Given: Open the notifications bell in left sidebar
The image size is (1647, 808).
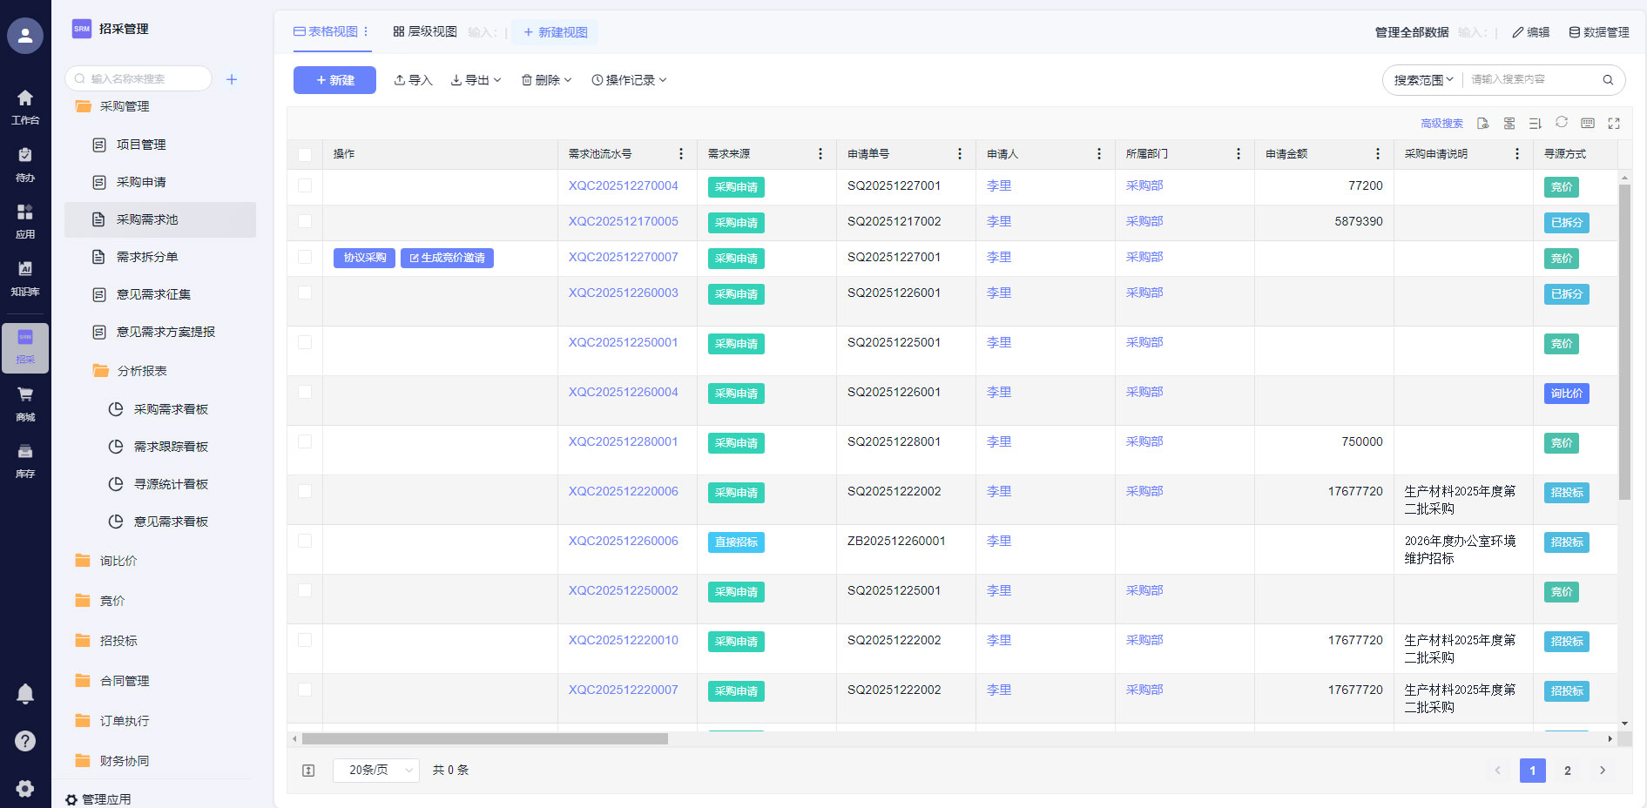Looking at the screenshot, I should [25, 693].
